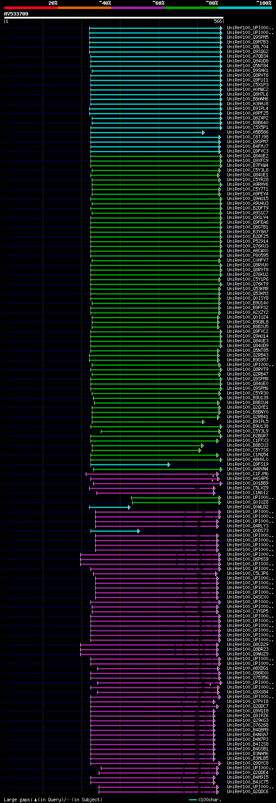The height and width of the screenshot is (803, 276).
Task: Open hit UniRef100_Q9M7B3
Action: coord(248,42)
